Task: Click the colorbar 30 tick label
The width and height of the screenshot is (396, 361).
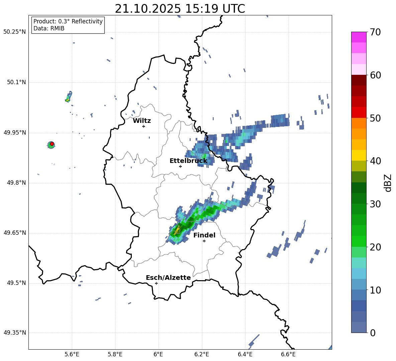Action: (375, 204)
